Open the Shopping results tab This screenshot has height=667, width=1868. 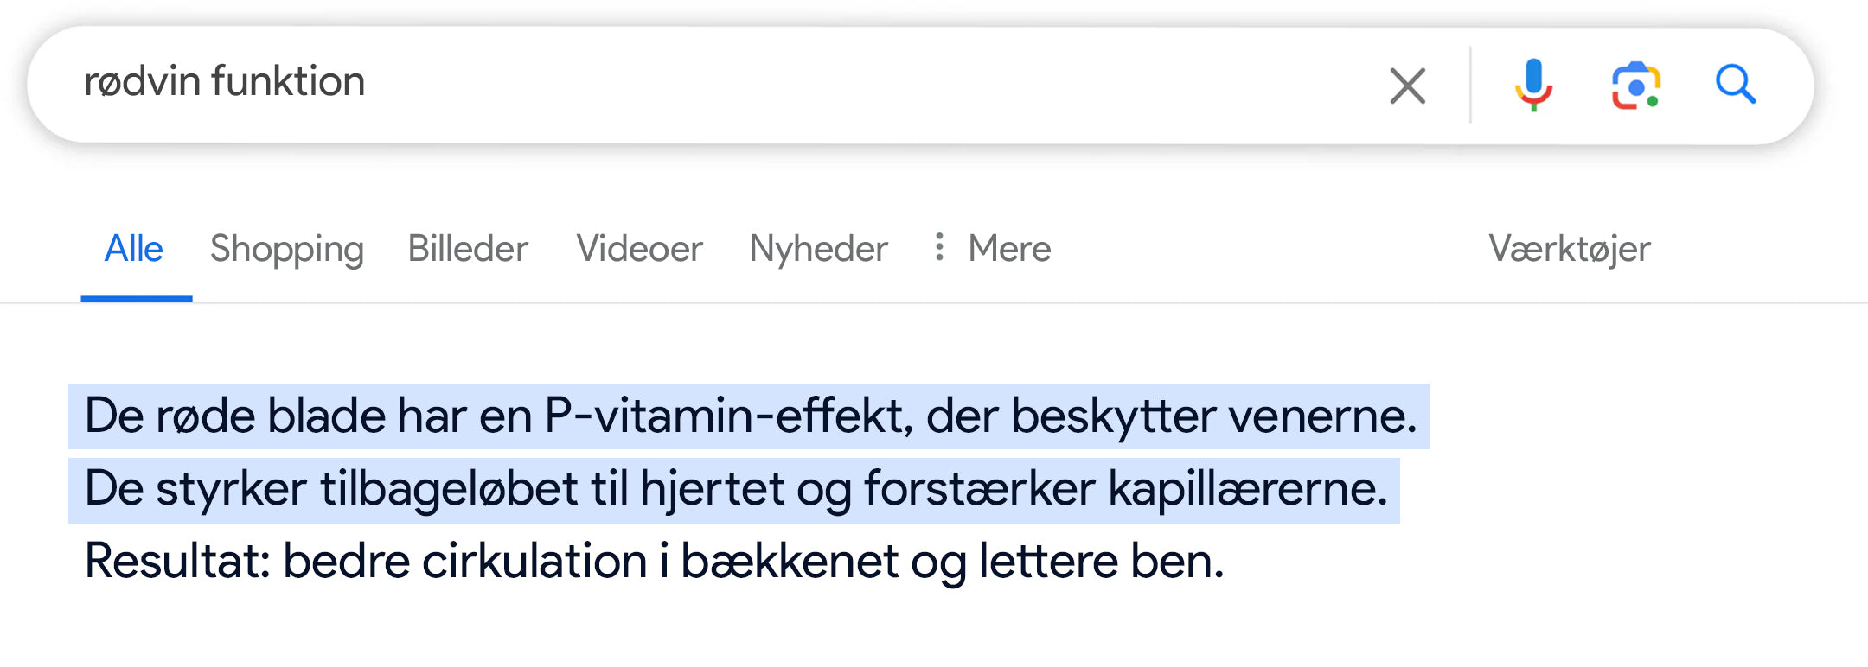(286, 249)
